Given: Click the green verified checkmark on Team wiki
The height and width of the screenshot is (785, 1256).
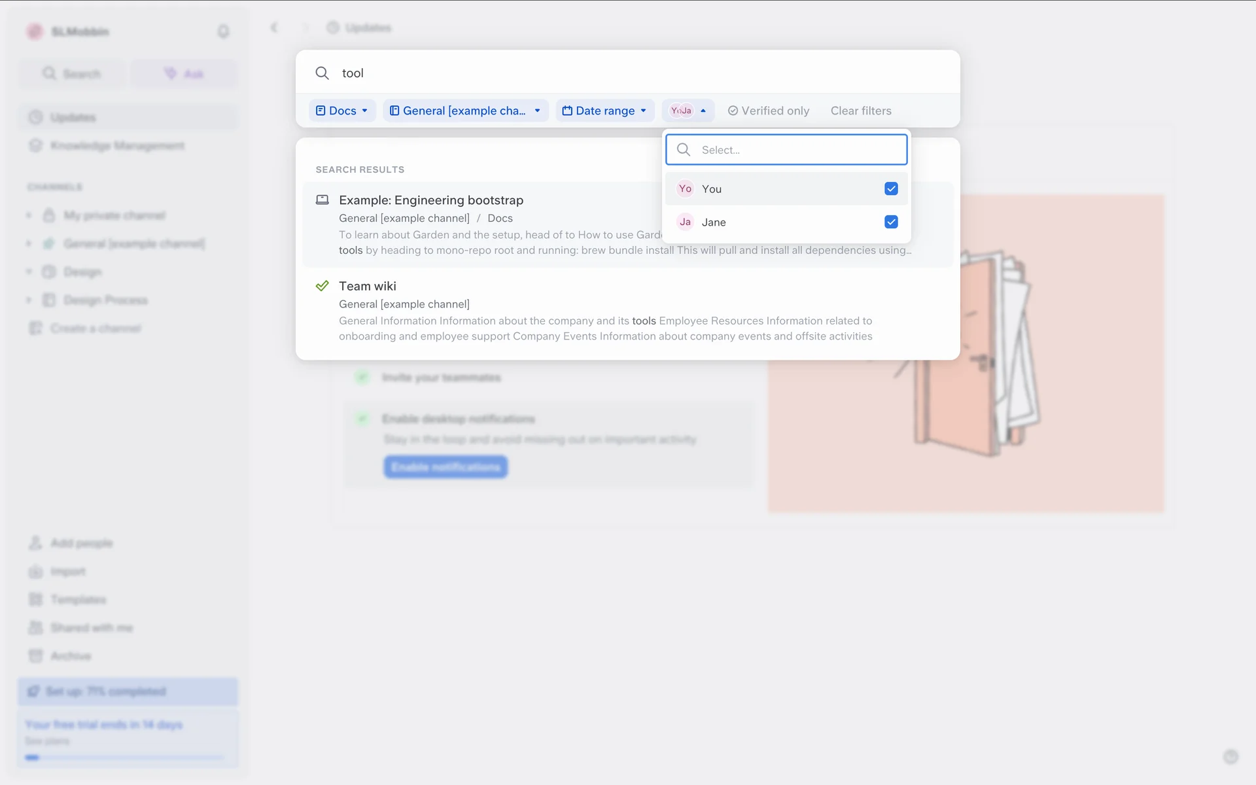Looking at the screenshot, I should [322, 286].
